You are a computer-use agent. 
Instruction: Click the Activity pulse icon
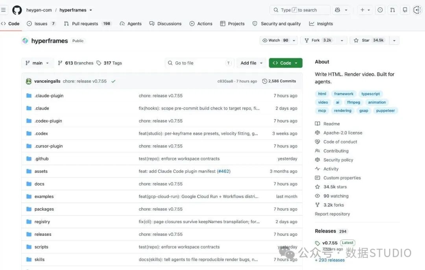click(318, 168)
